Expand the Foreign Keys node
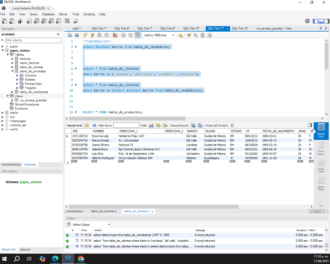The height and width of the screenshot is (264, 330). coord(17,84)
